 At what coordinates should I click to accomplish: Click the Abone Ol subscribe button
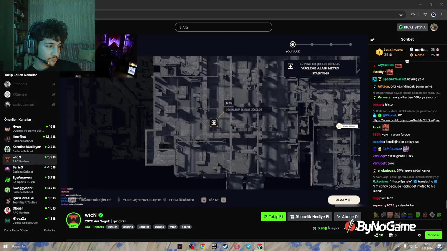[347, 216]
